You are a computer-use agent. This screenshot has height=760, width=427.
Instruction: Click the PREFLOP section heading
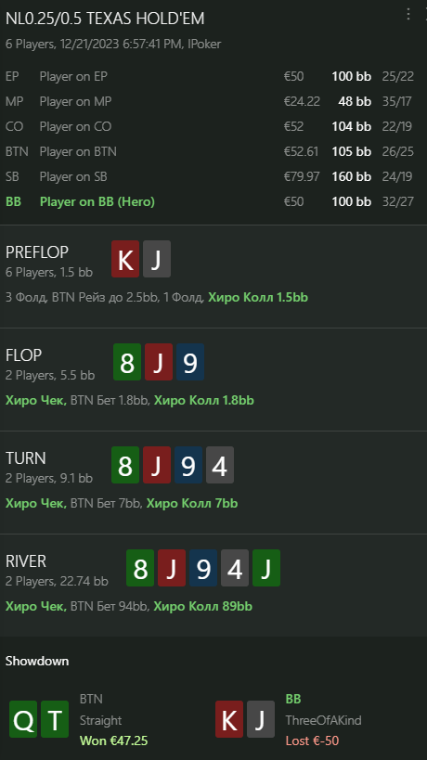click(37, 252)
